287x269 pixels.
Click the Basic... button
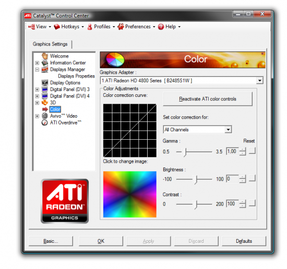coord(51,241)
